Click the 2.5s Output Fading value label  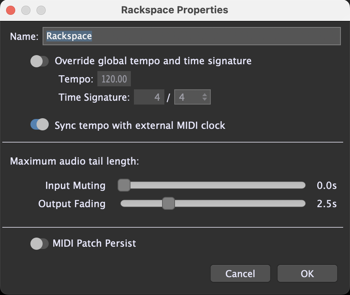[327, 204]
